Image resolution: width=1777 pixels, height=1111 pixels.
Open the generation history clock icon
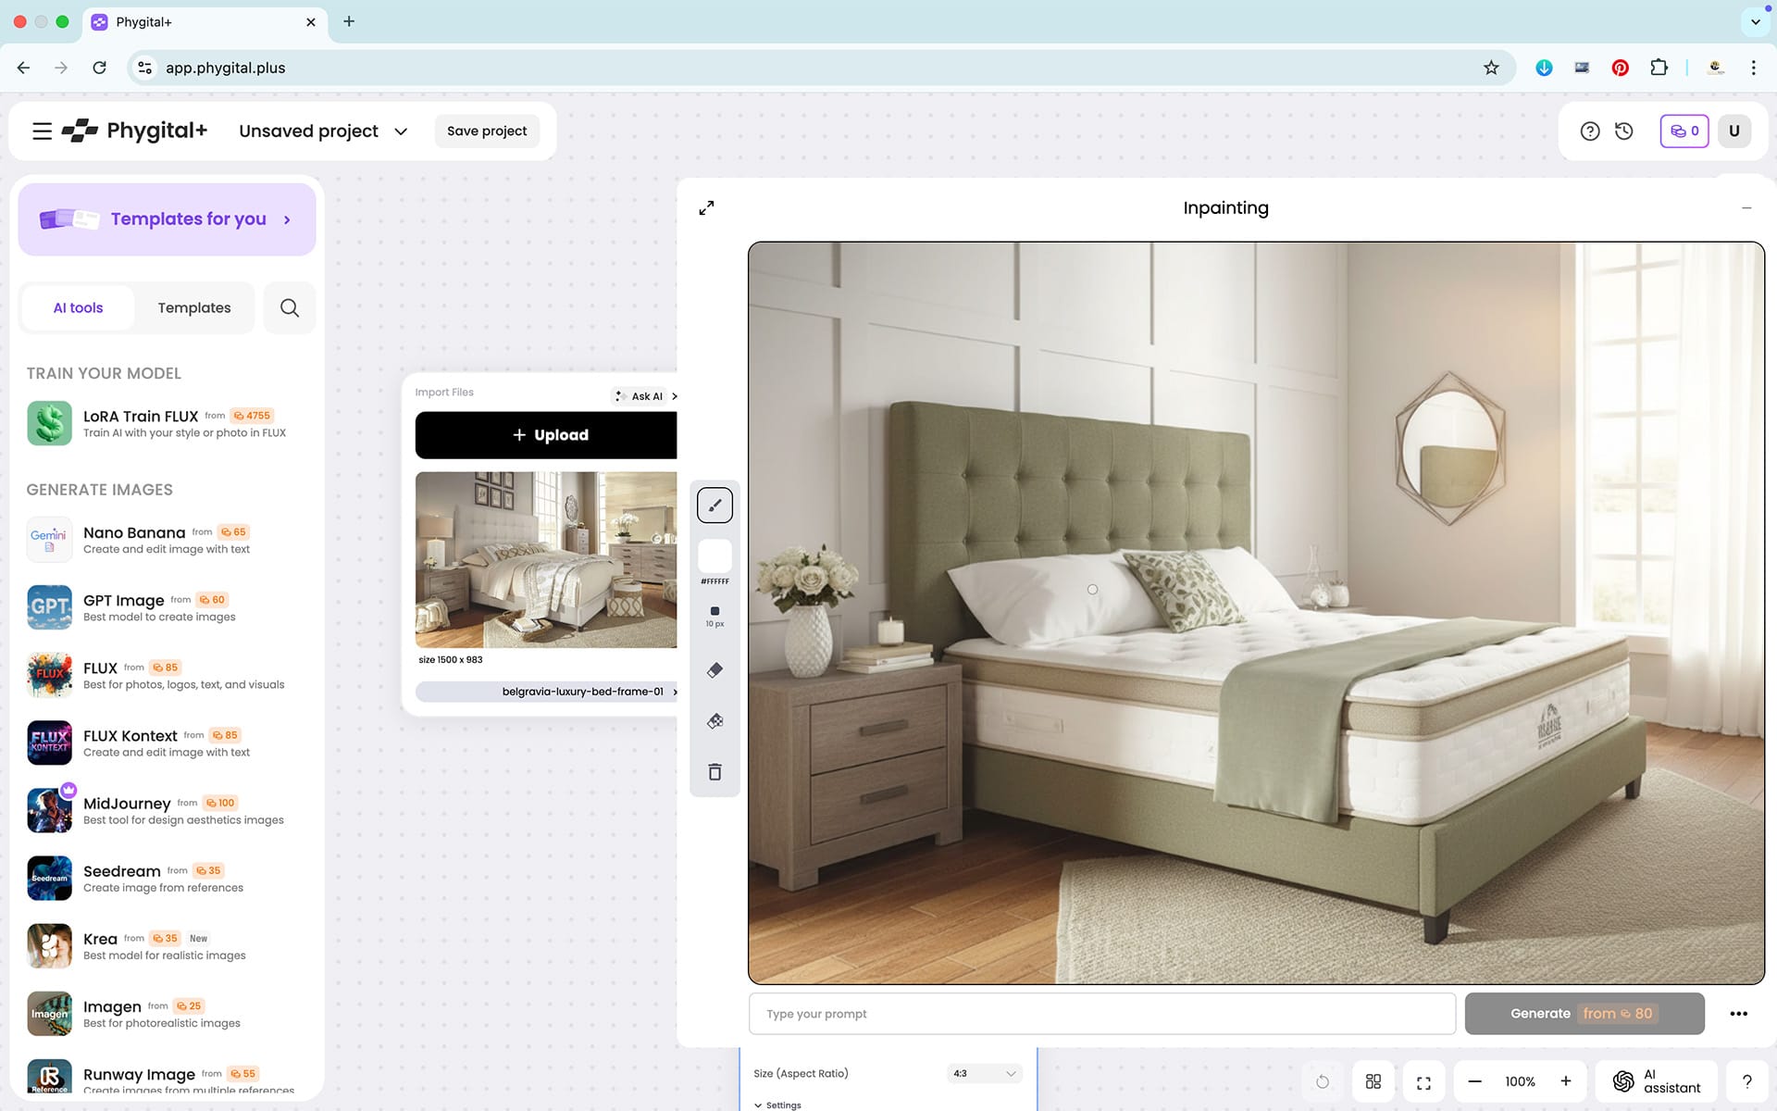click(x=1624, y=131)
